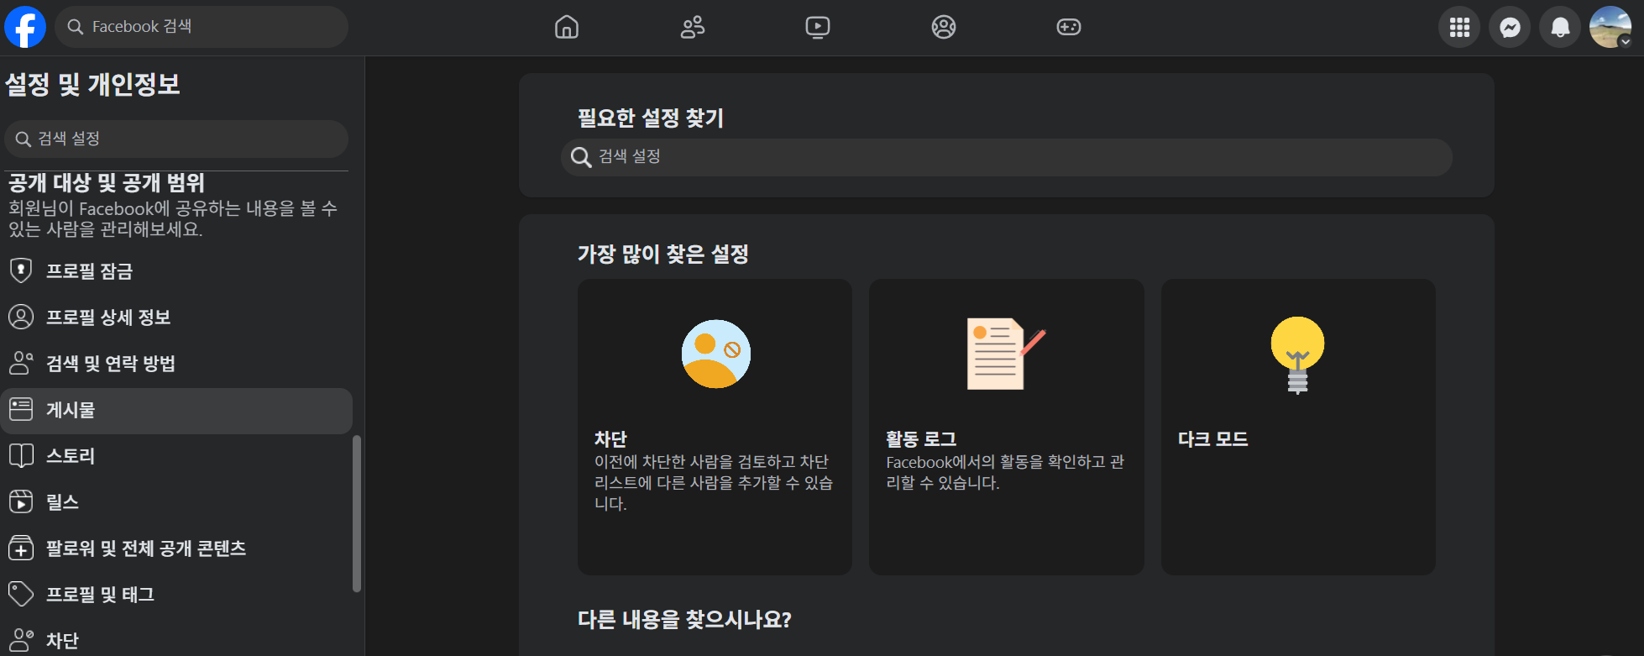
Task: Open the account profile picture menu
Action: coord(1610,27)
